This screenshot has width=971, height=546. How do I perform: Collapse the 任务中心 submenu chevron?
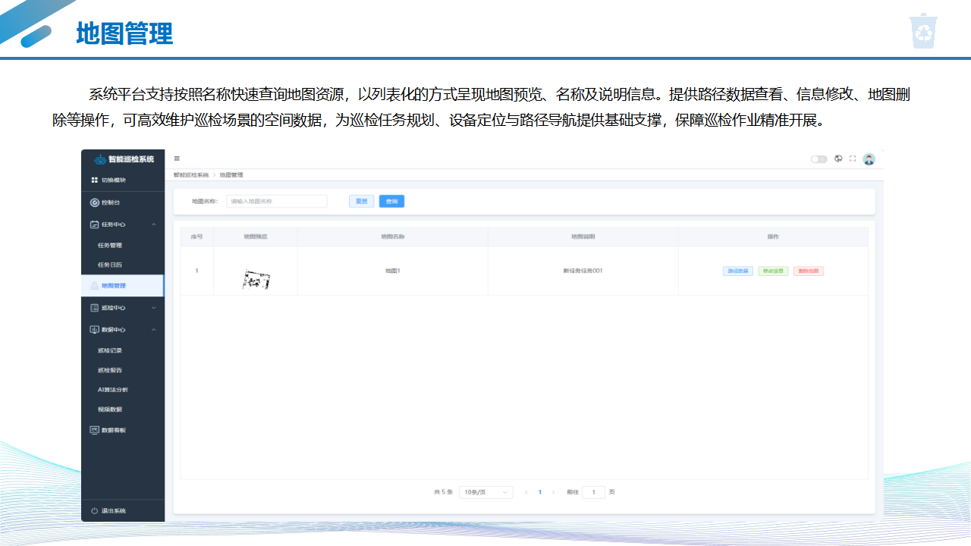pos(154,224)
